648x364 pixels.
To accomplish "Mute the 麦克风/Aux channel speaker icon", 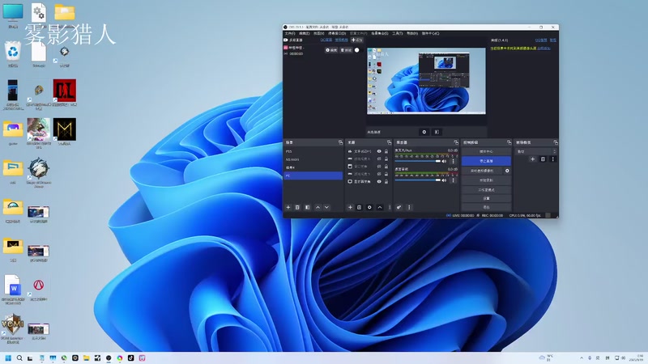I will point(444,161).
